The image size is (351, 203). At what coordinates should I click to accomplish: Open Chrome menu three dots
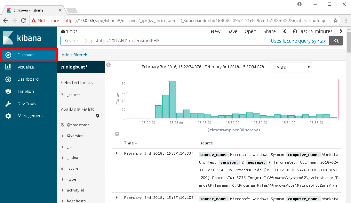(x=346, y=20)
